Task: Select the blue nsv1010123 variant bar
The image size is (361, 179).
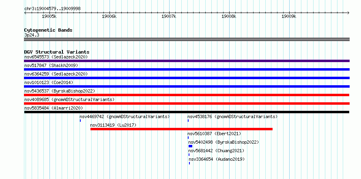Action: [187, 86]
